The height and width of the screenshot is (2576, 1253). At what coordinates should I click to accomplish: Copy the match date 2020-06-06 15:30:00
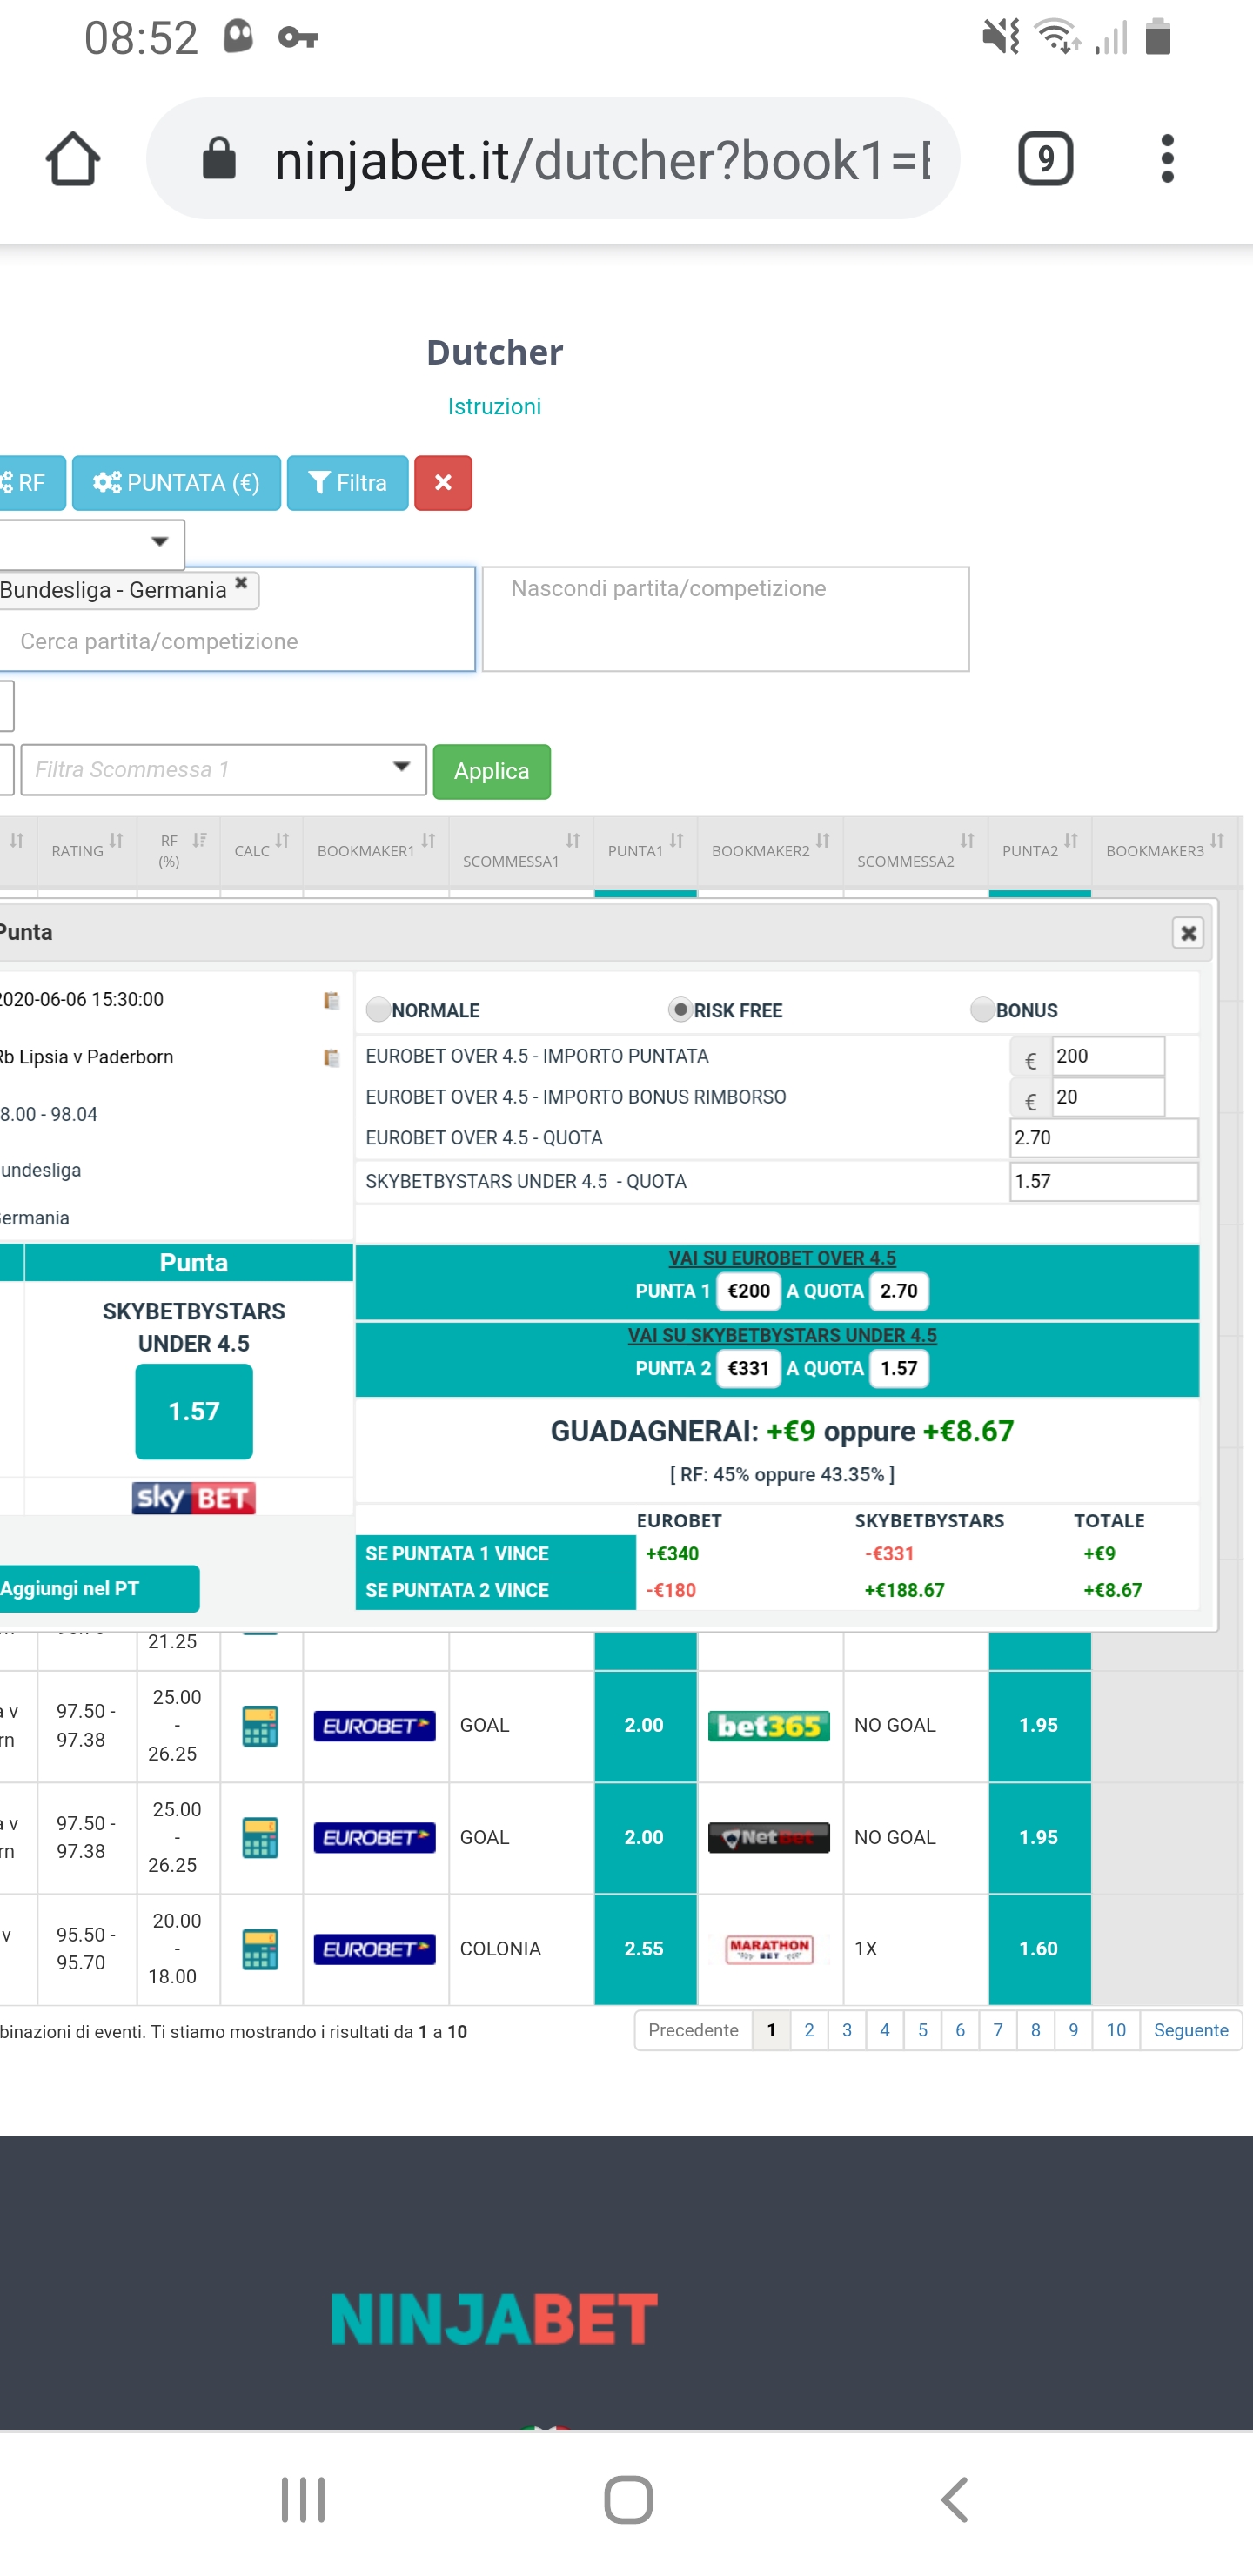coord(331,1001)
